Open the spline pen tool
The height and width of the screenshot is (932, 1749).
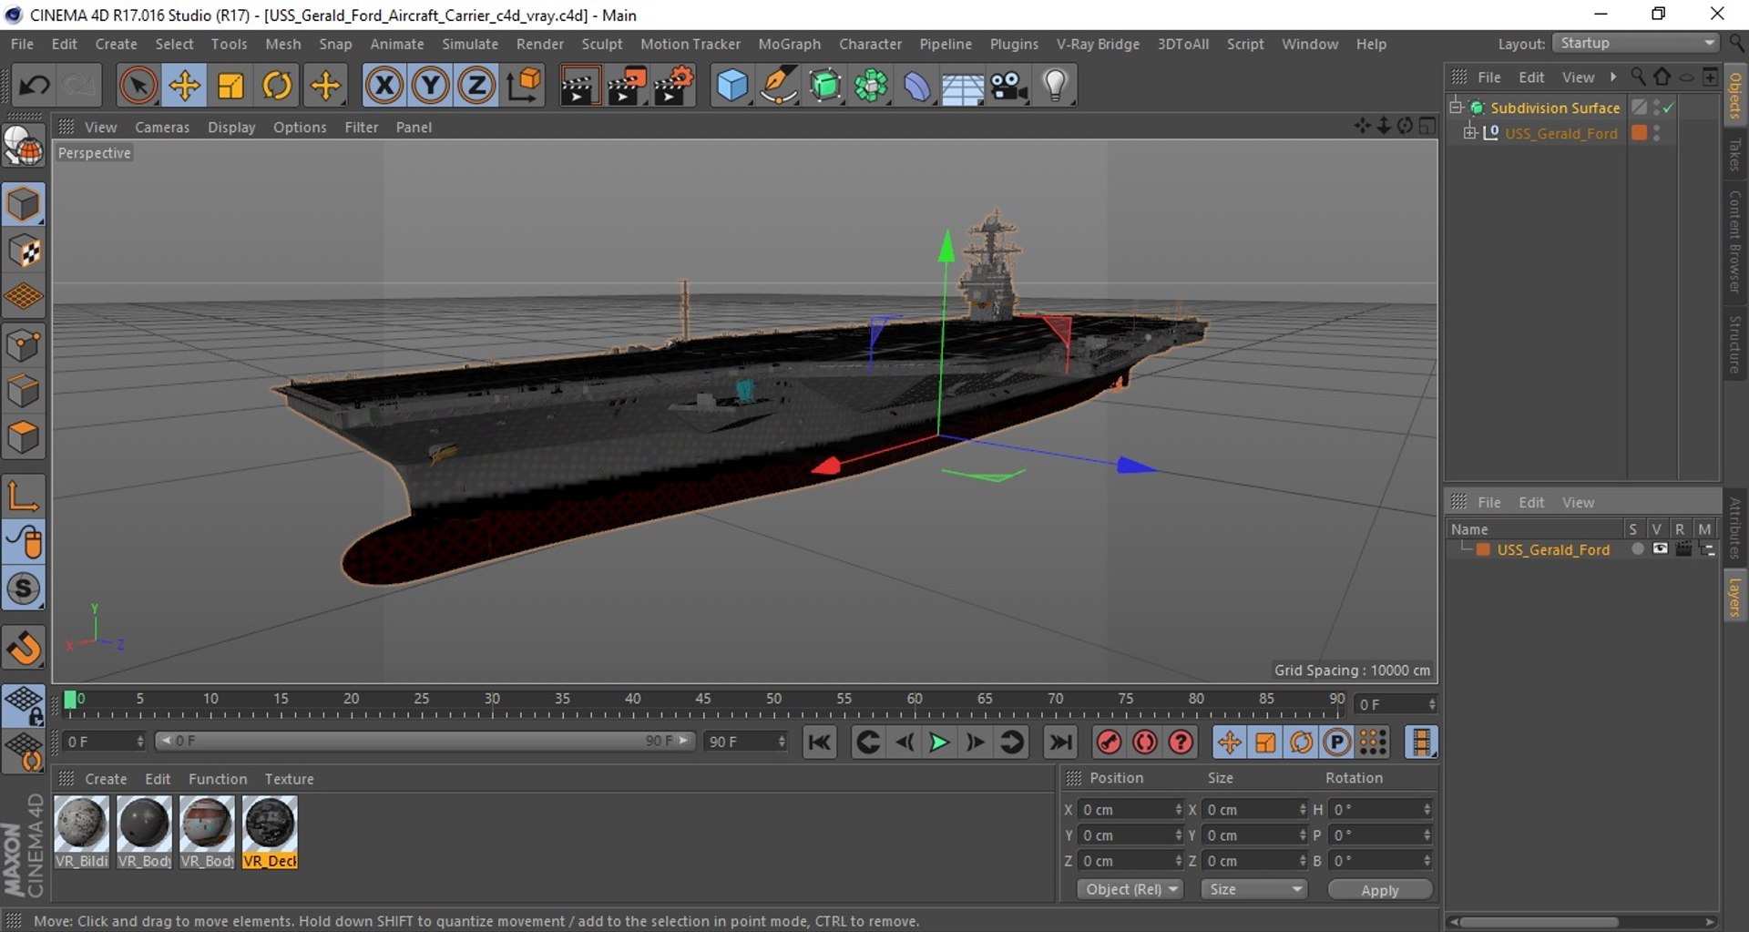pos(778,86)
